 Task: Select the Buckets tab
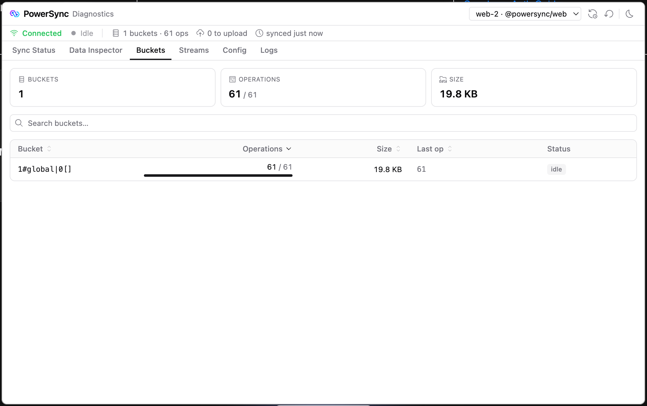151,50
